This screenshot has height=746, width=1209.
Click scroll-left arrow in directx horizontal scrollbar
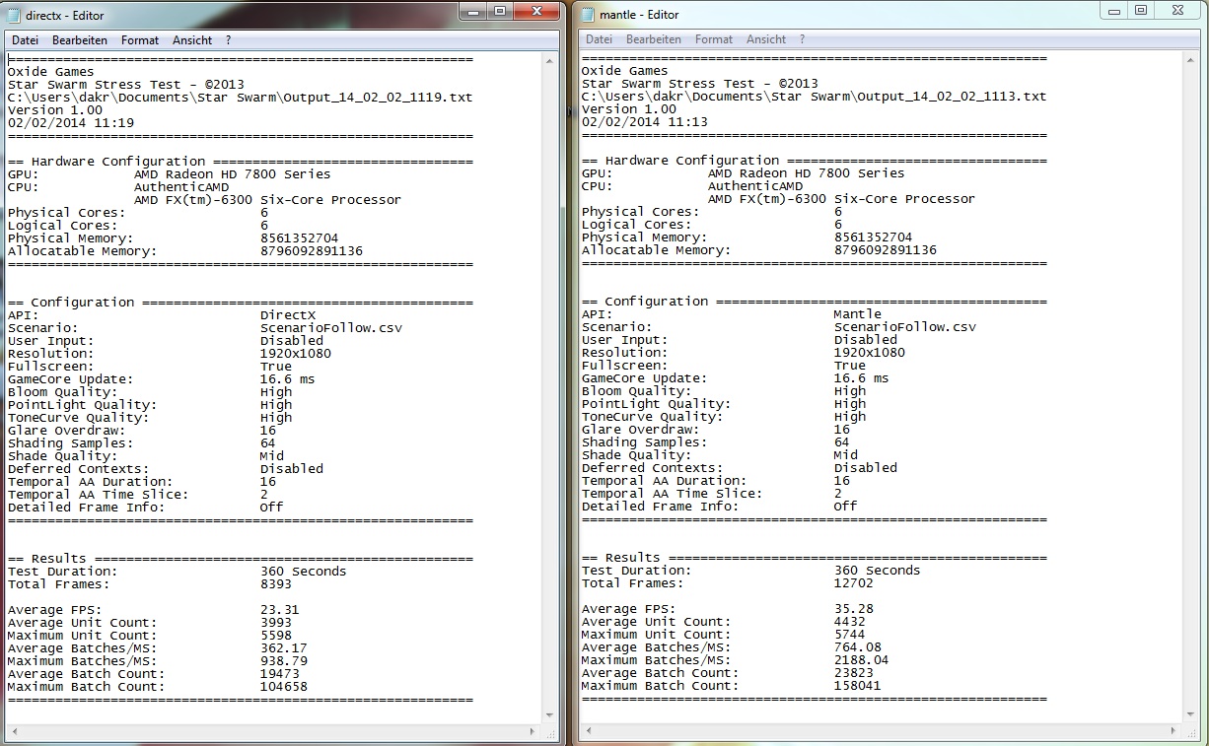click(14, 730)
